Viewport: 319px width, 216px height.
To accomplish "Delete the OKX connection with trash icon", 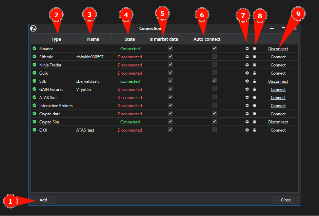I will tap(255, 130).
